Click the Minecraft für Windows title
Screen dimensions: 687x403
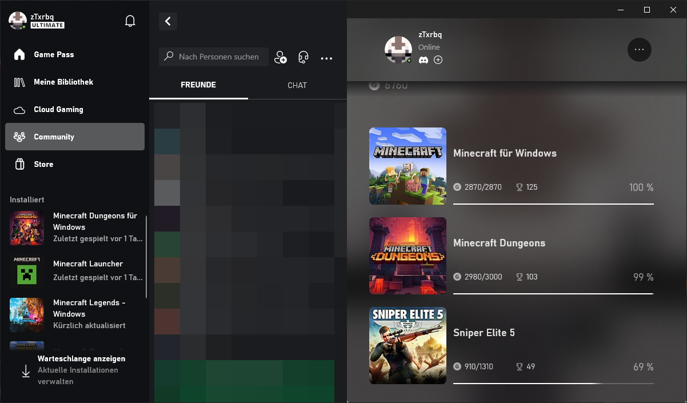click(x=505, y=153)
